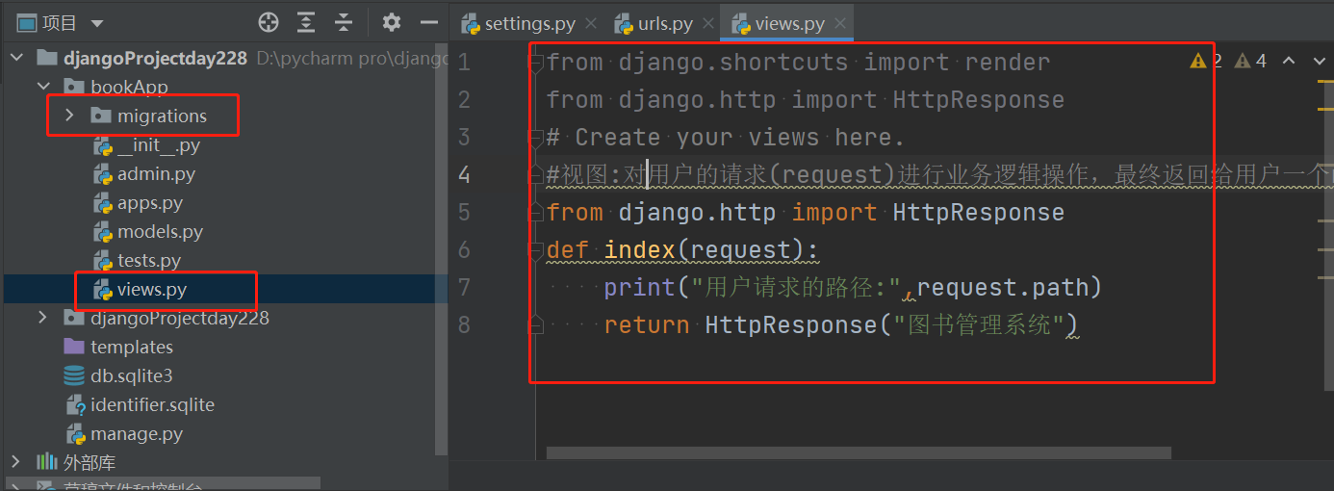This screenshot has width=1334, height=491.
Task: Click the '# Create your views here.' comment
Action: coord(726,138)
